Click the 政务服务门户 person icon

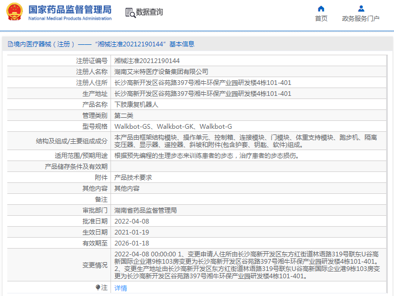(361, 9)
